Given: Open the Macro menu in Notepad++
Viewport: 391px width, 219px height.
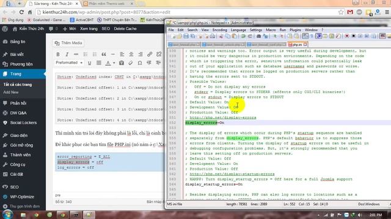Looking at the screenshot, I should click(x=271, y=30).
